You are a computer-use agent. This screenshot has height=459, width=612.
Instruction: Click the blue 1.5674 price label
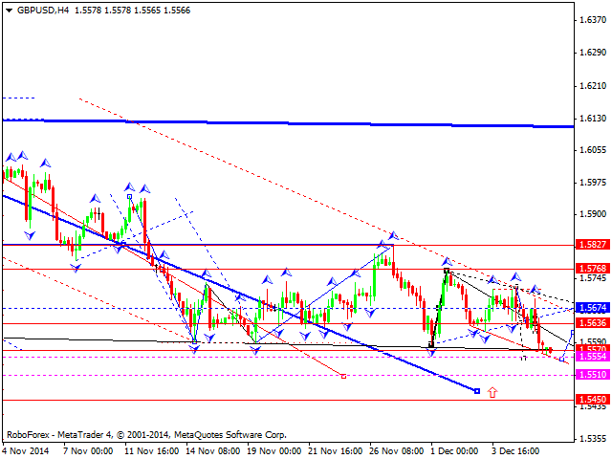click(592, 308)
